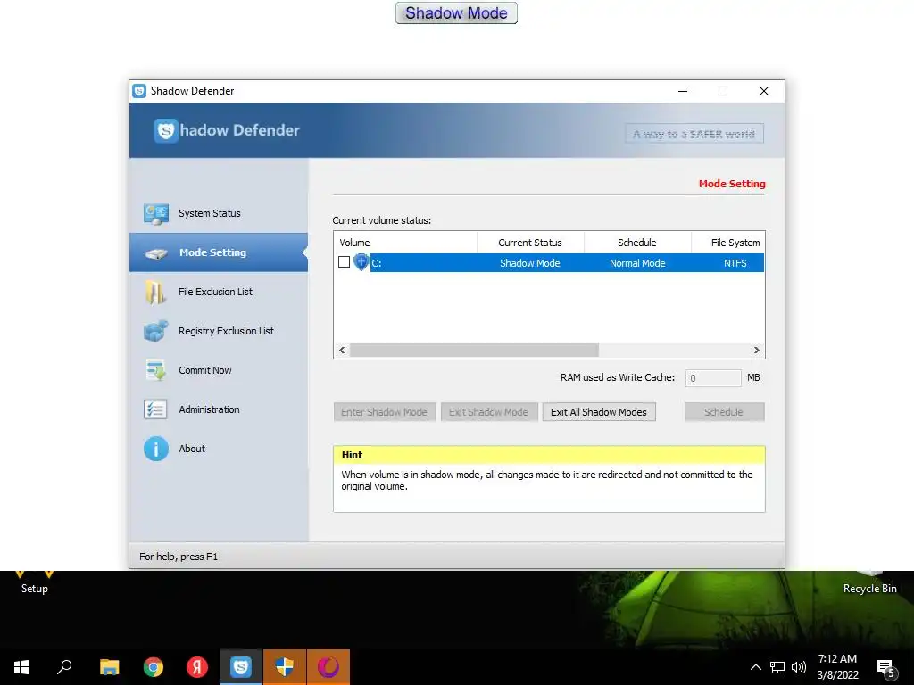The image size is (914, 685).
Task: Click the Shadow Defender logo in header
Action: tap(226, 130)
